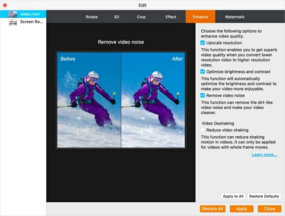Go to the Effect tab
Viewport: 285px width, 216px height.
pyautogui.click(x=171, y=17)
